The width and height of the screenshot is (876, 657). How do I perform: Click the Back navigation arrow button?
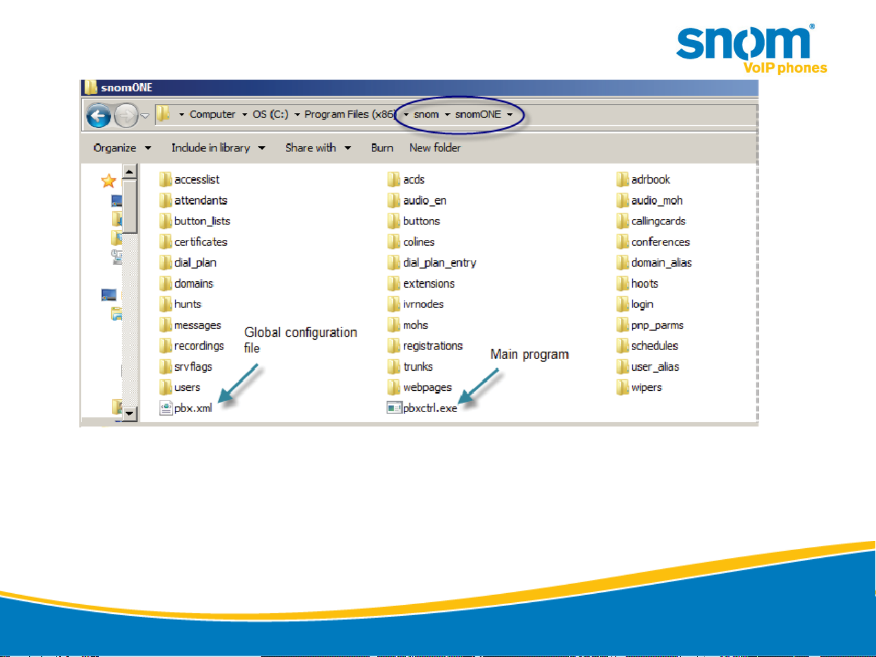[x=98, y=115]
